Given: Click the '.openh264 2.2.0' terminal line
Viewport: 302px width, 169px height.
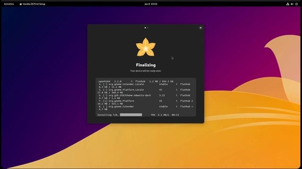Looking at the screenshot, I should [135, 81].
